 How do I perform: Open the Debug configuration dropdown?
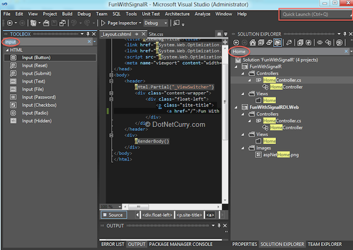[x=166, y=23]
